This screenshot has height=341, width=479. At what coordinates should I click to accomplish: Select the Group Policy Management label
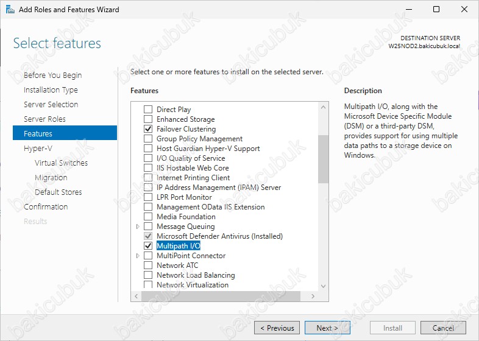(x=199, y=139)
